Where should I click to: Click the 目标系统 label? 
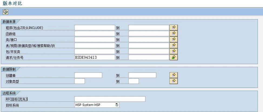(12, 106)
